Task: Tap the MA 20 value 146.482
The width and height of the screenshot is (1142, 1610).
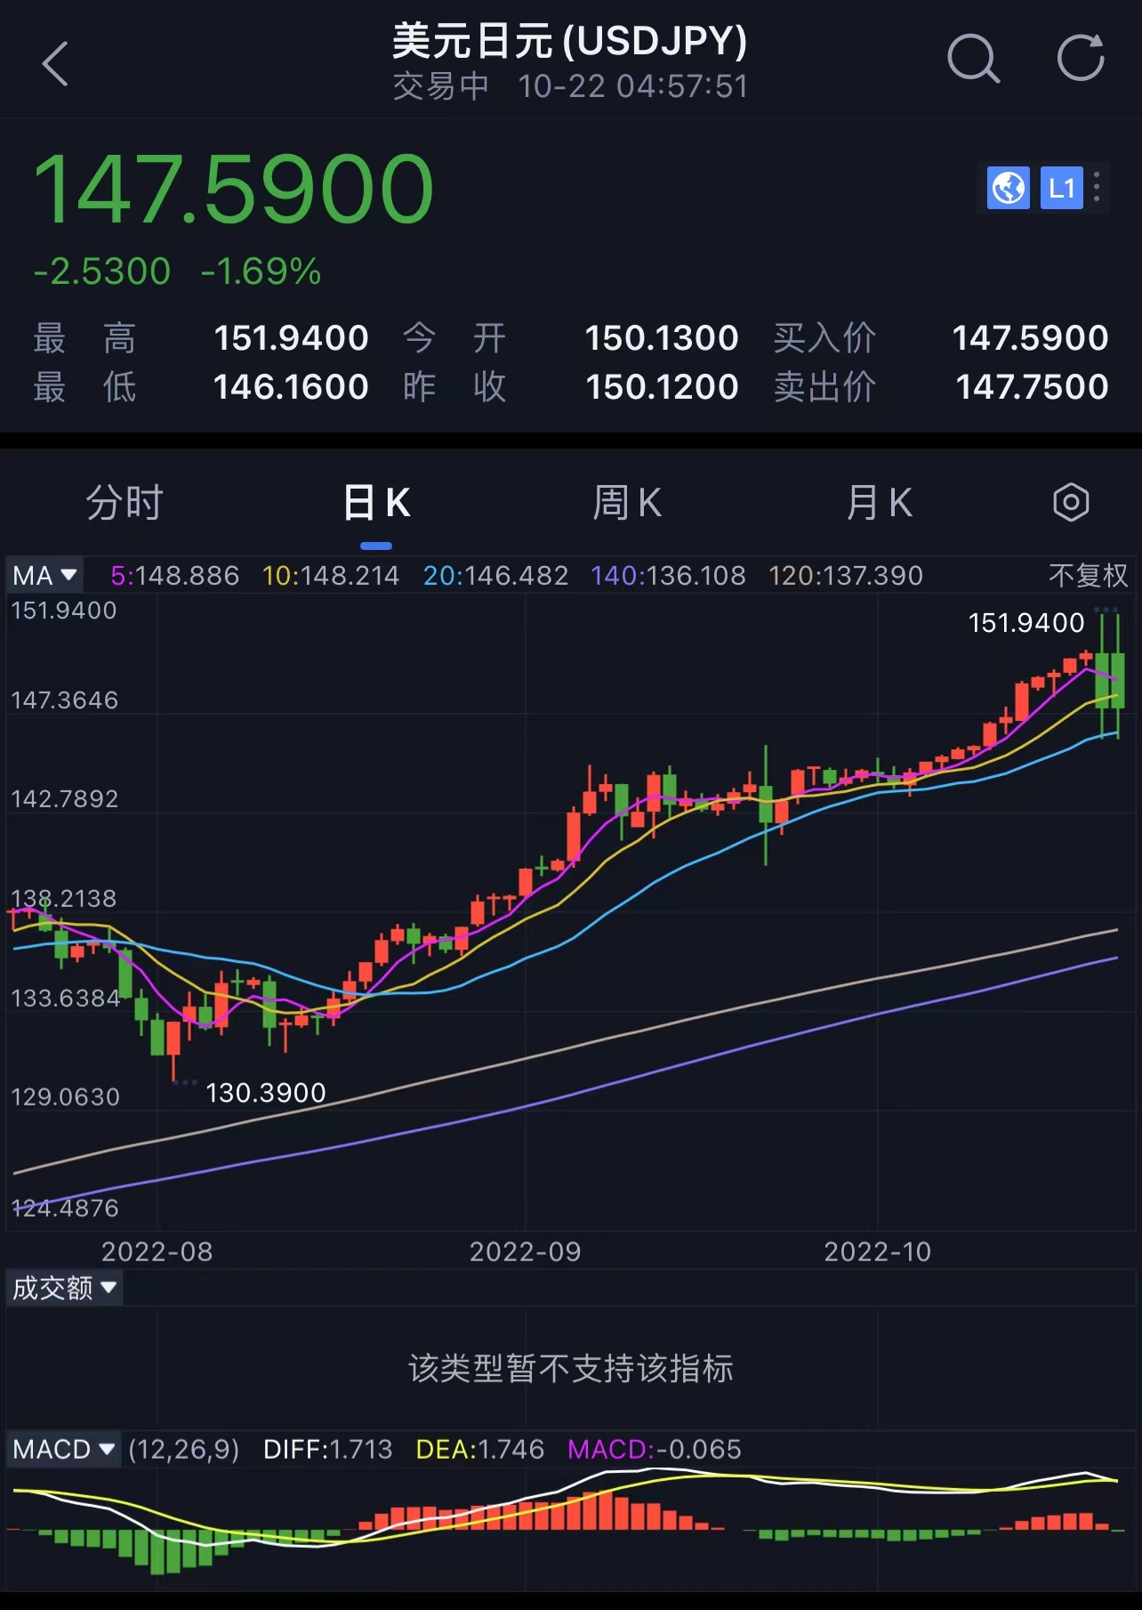Action: 495,576
